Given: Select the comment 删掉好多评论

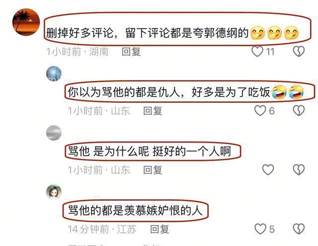Looking at the screenshot, I should click(172, 33).
